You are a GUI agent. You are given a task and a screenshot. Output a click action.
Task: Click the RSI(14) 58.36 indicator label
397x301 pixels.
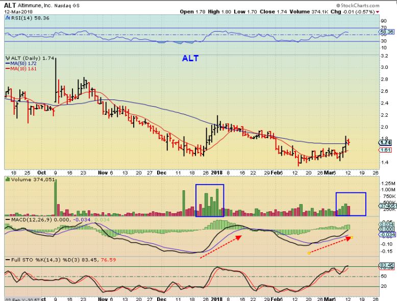28,18
